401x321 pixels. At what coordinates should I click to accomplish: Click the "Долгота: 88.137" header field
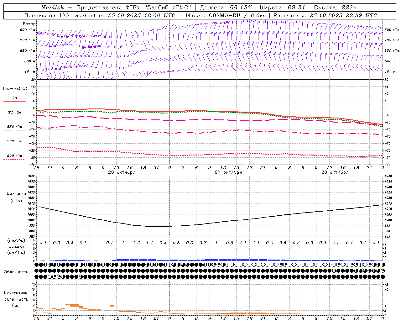point(226,8)
